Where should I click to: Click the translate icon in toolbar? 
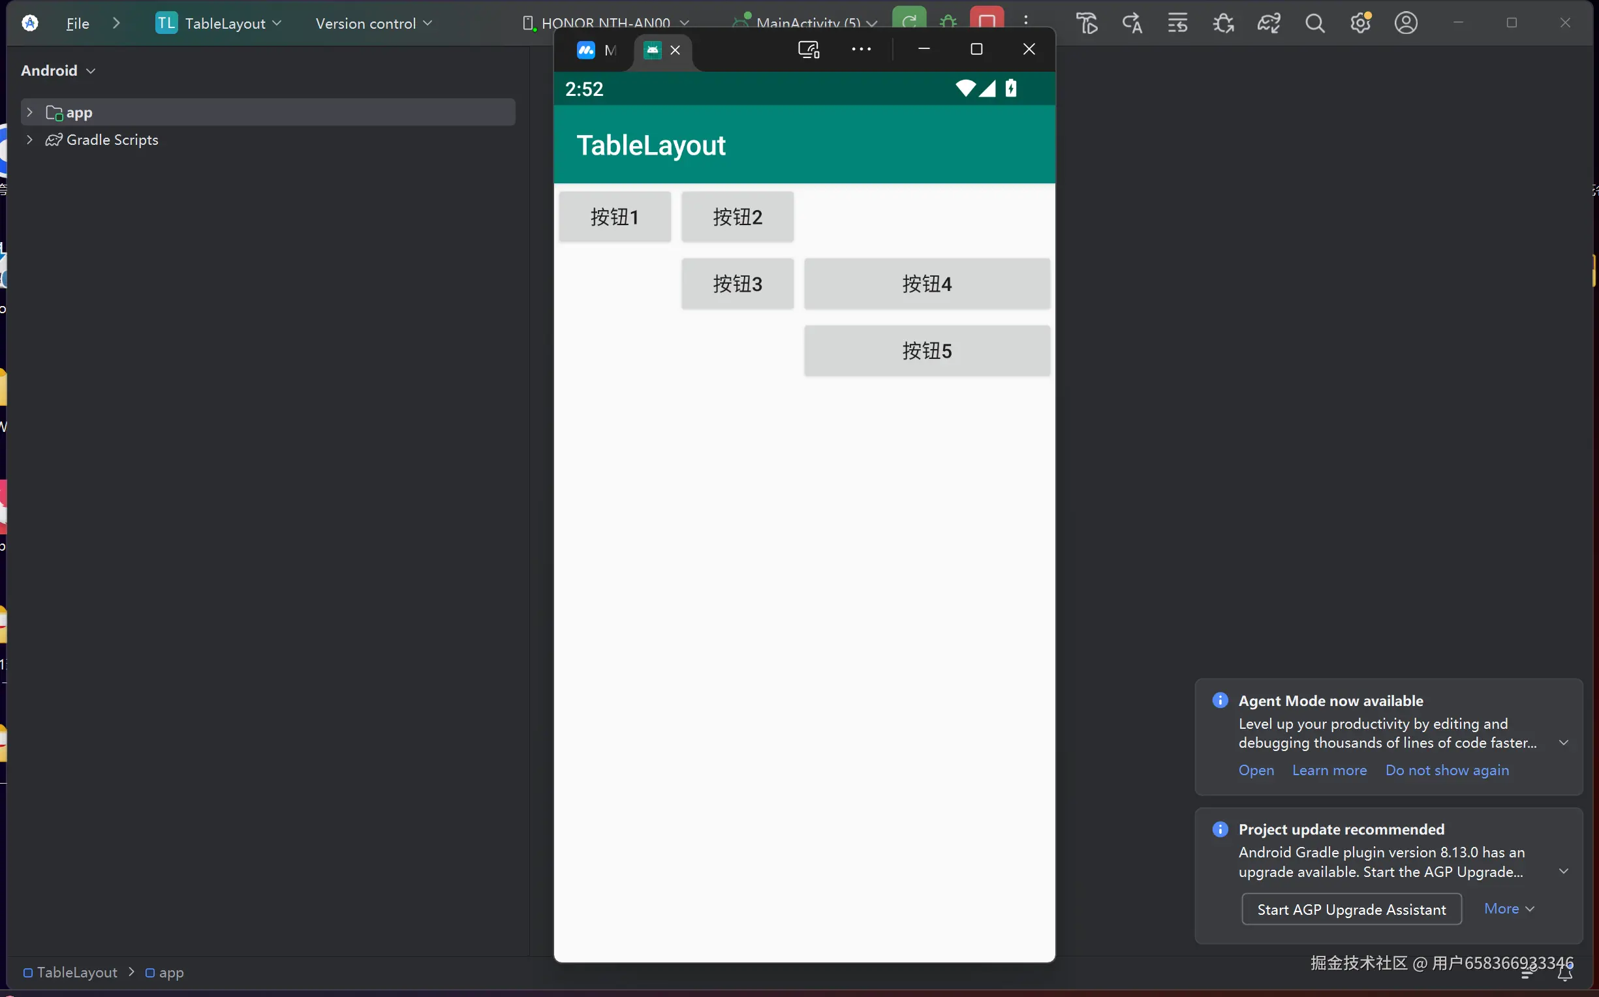coord(1132,23)
